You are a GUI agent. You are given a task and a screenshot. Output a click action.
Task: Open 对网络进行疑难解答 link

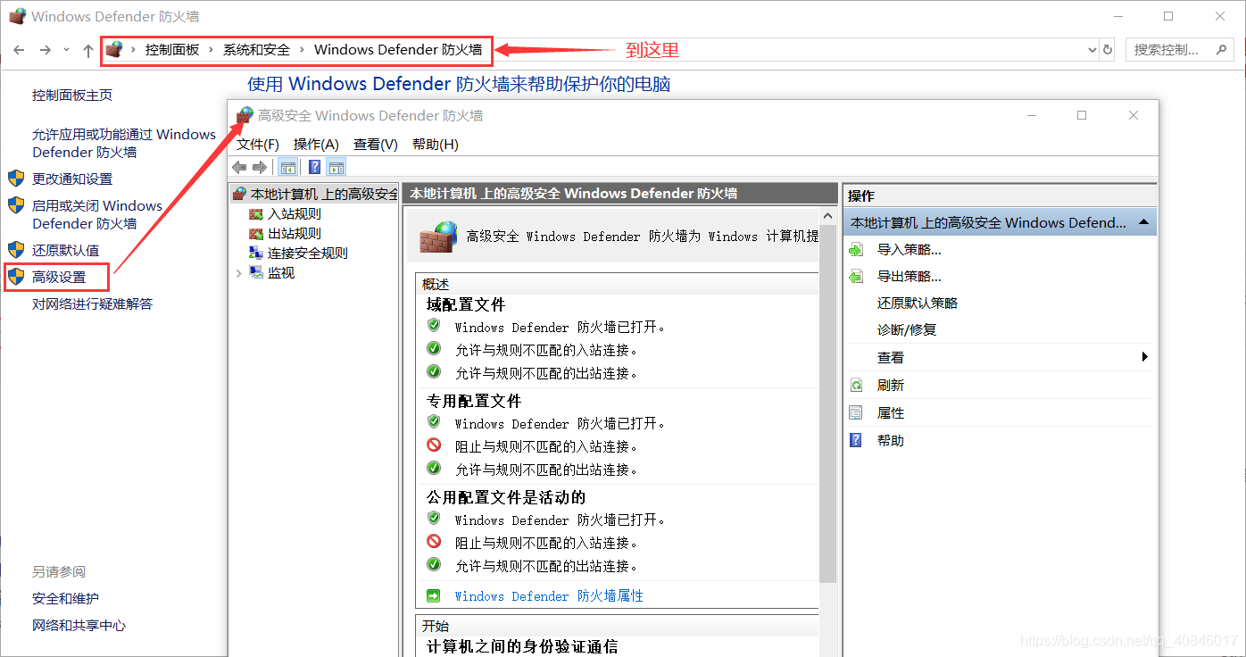pyautogui.click(x=93, y=304)
